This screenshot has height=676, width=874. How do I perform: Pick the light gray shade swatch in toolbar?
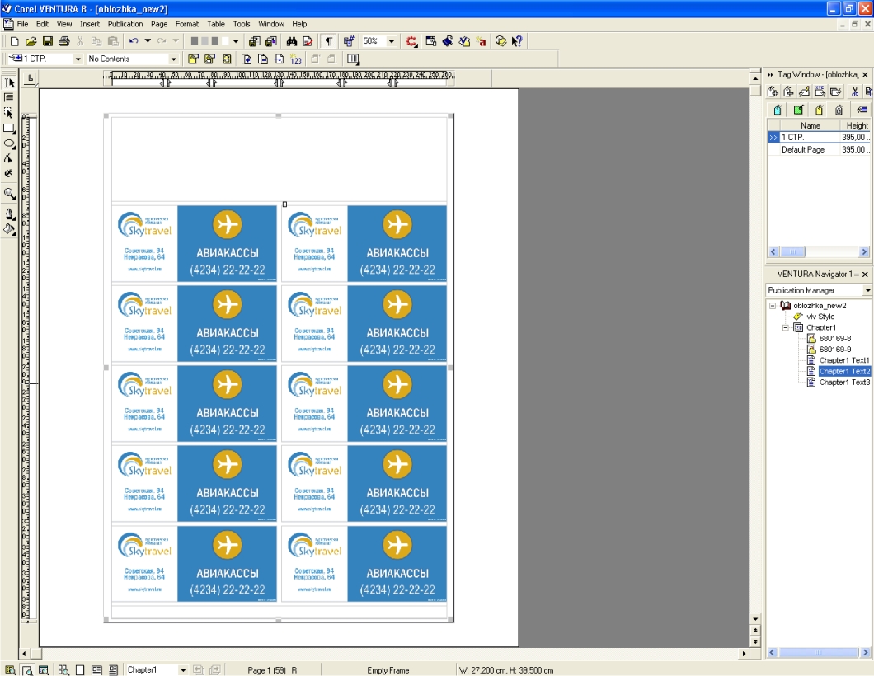204,41
